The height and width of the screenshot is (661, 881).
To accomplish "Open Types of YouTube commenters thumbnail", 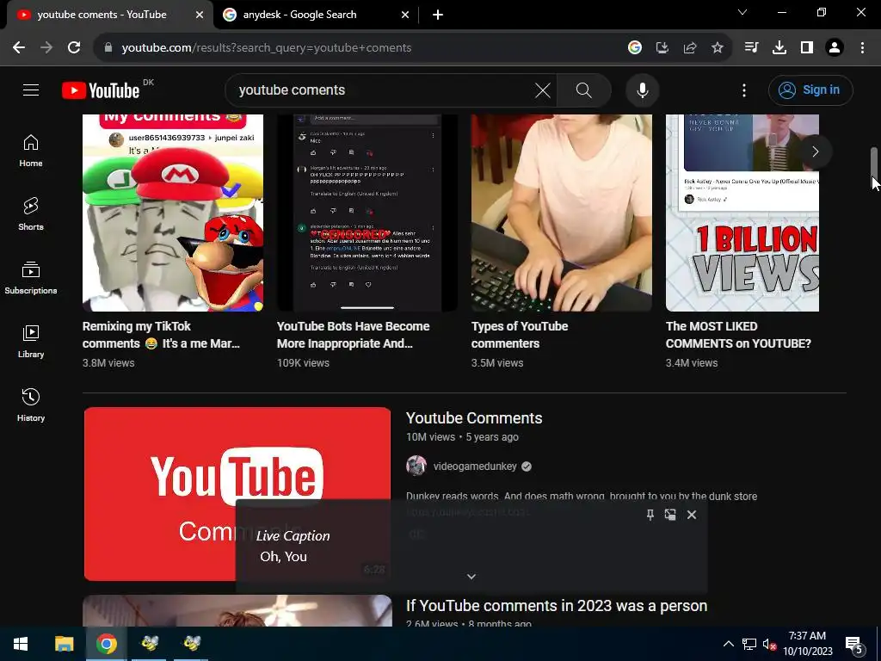I will (x=561, y=213).
